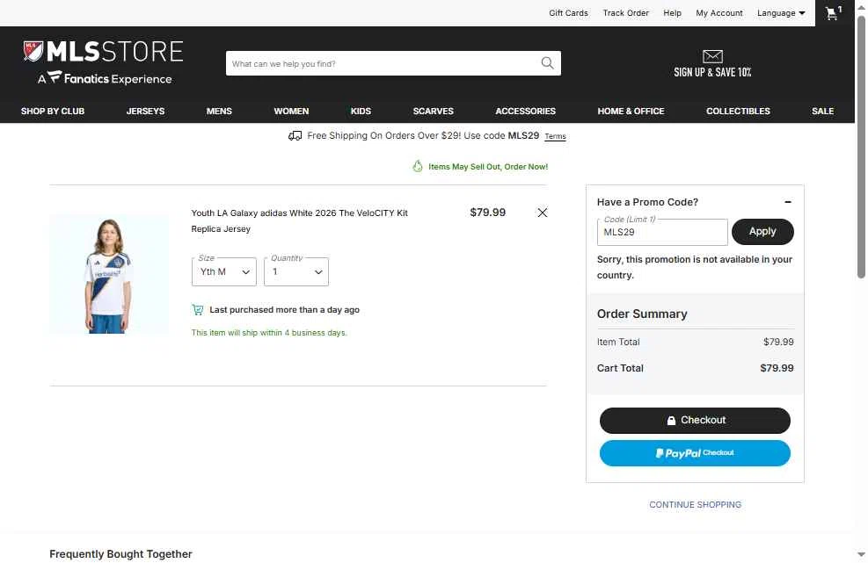Open the Accessories menu
Screen dimensions: 868x563
pyautogui.click(x=525, y=112)
